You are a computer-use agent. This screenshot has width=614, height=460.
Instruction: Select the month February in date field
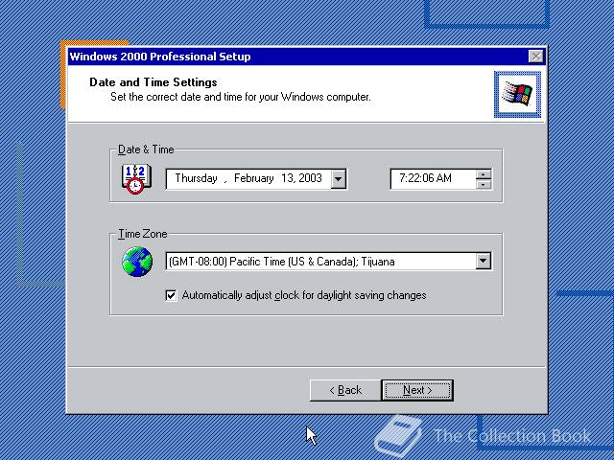253,178
